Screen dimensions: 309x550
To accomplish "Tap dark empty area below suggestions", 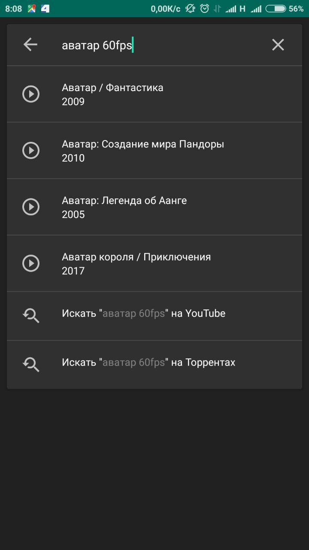I will coord(154,468).
